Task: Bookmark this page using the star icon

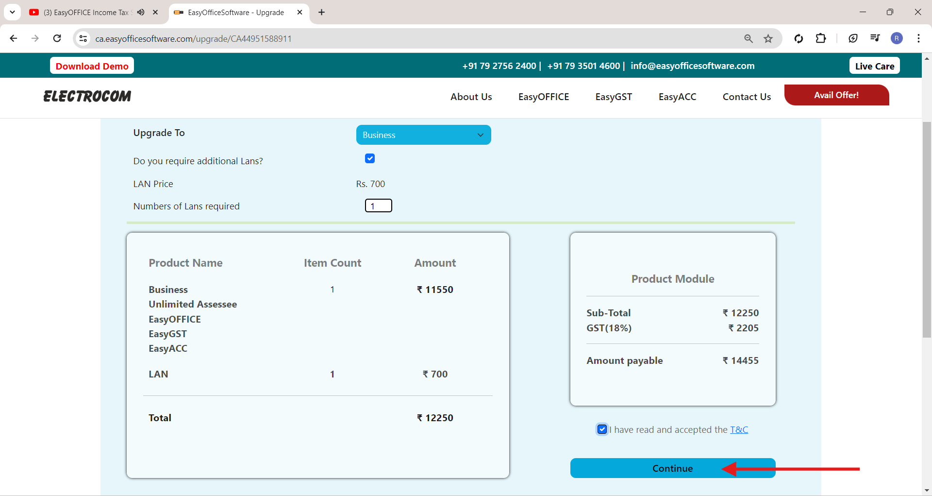Action: 768,38
